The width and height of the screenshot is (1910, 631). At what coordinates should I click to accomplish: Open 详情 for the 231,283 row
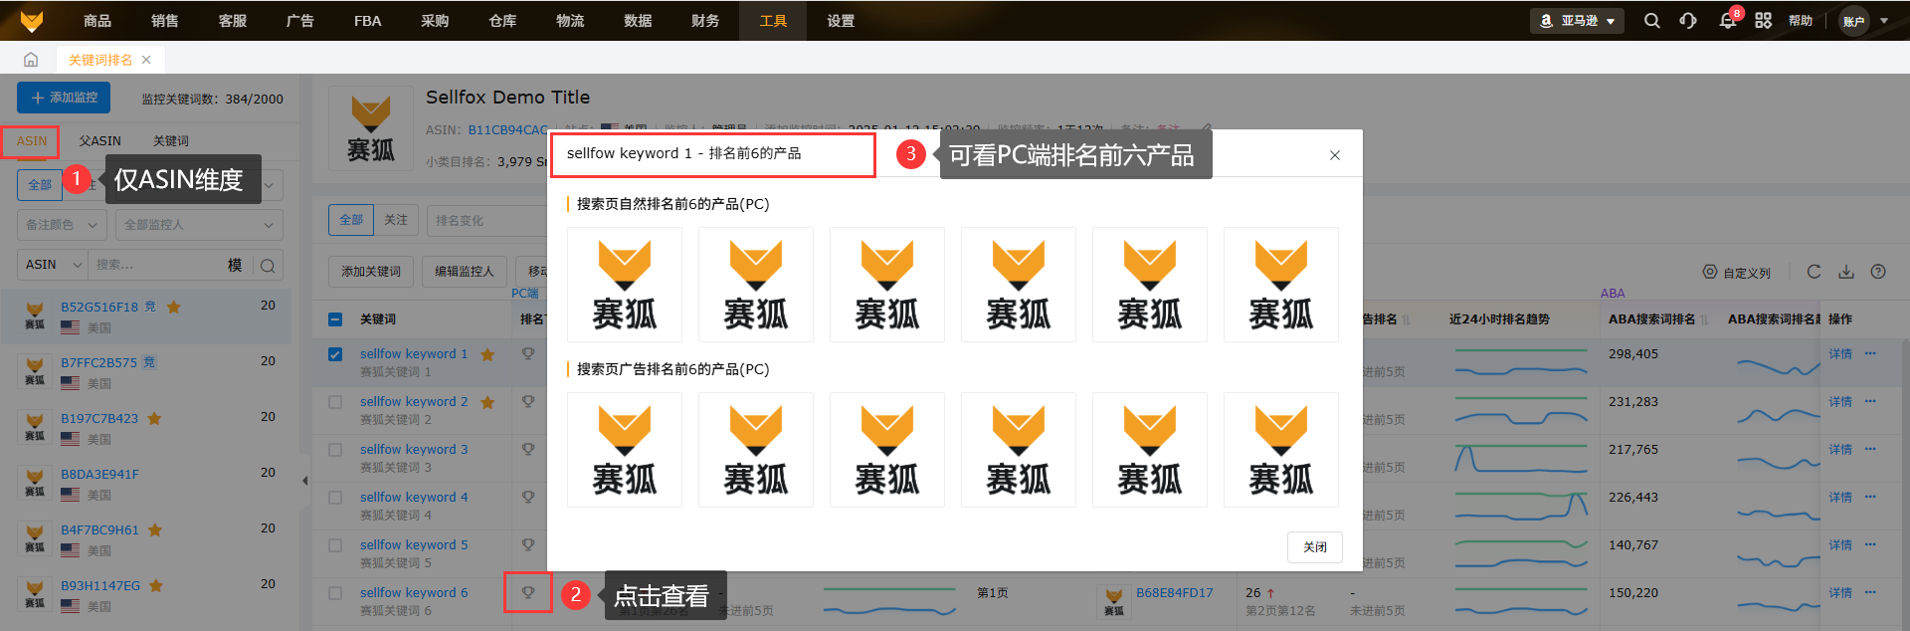(x=1840, y=402)
